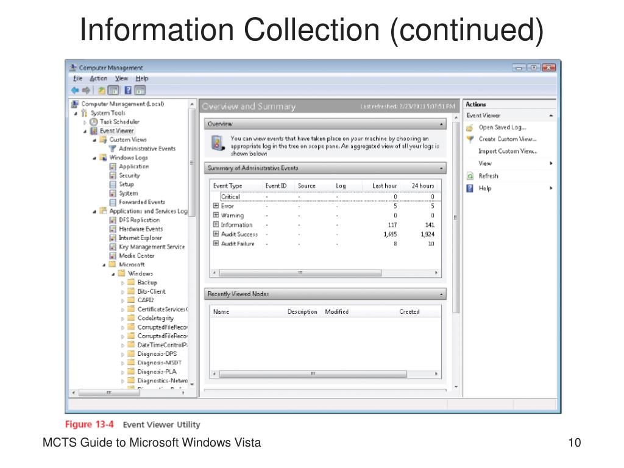Screen dimensions: 624x468
Task: Click the Backup folder icon
Action: coord(131,282)
